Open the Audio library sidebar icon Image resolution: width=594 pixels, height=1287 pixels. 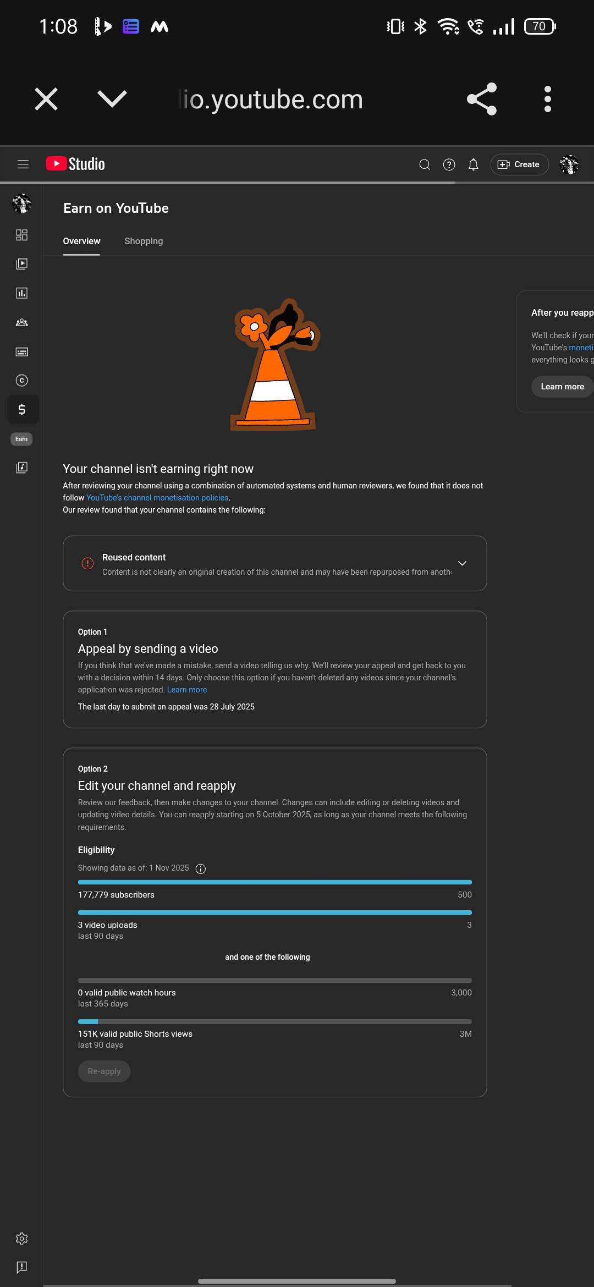point(21,468)
